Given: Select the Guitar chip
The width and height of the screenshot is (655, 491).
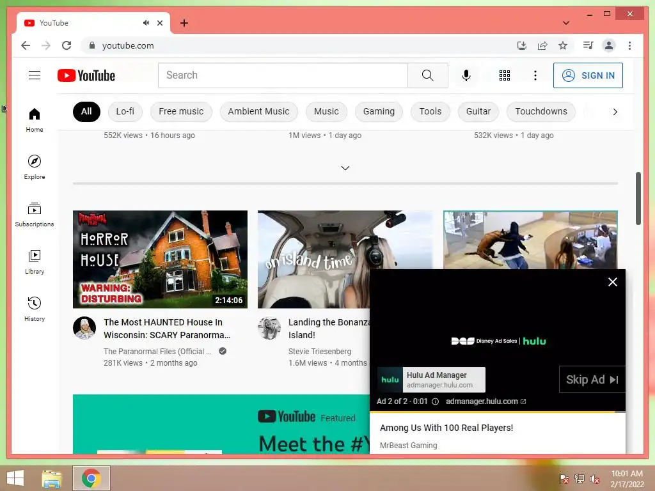Looking at the screenshot, I should tap(478, 111).
